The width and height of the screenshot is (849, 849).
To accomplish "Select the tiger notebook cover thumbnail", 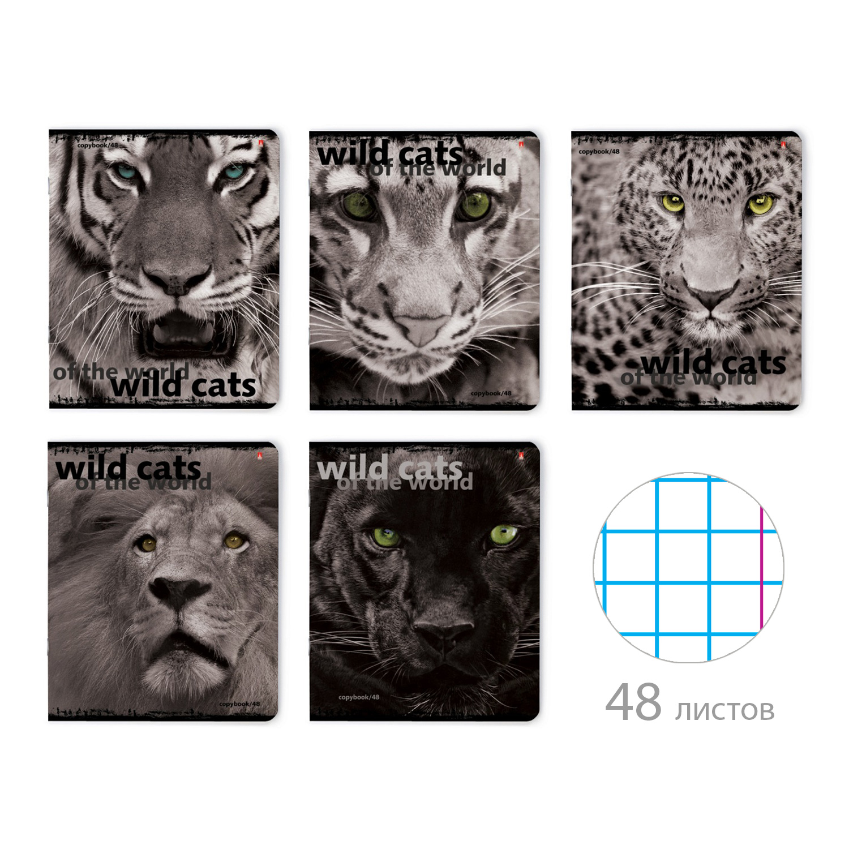I will coord(164,269).
